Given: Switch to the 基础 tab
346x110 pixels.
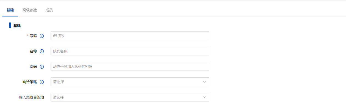Looking at the screenshot, I should pos(10,10).
